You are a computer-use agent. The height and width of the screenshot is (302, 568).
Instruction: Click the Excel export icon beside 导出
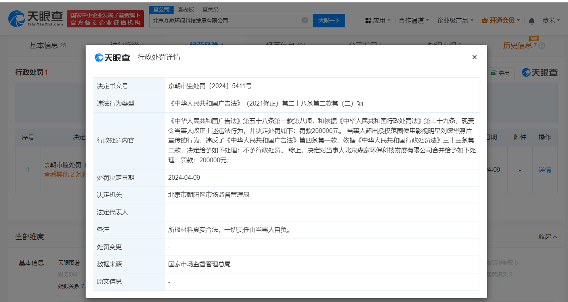tap(494, 73)
